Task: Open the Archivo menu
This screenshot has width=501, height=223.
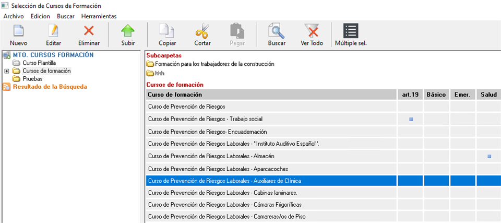Action: click(x=14, y=16)
